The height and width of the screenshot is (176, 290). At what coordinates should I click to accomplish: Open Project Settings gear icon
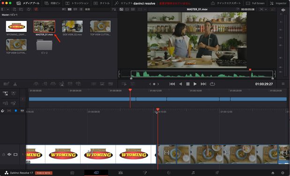coord(283,173)
